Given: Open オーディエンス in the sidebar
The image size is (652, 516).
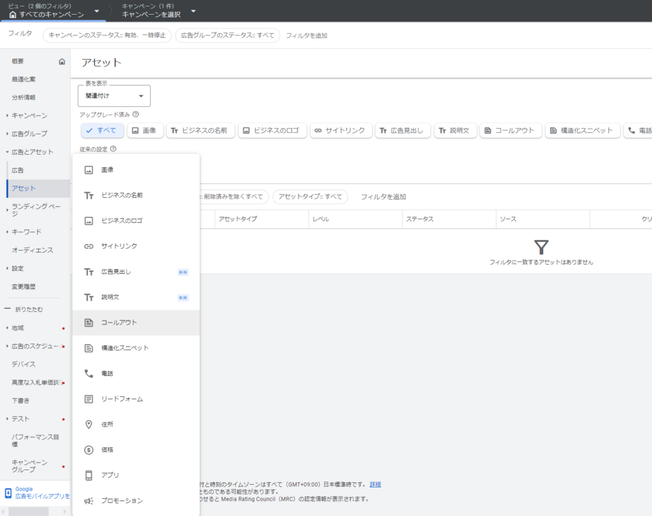Looking at the screenshot, I should tap(32, 250).
